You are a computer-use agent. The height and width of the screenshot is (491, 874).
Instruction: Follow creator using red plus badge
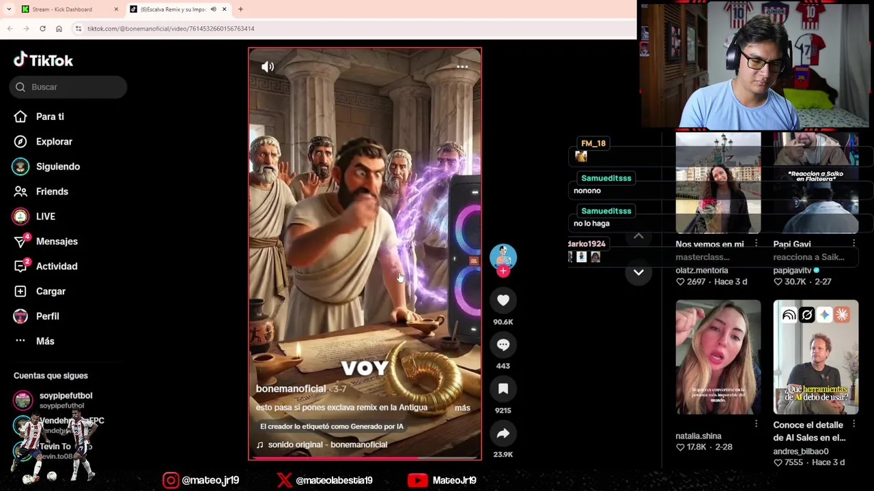pyautogui.click(x=503, y=271)
